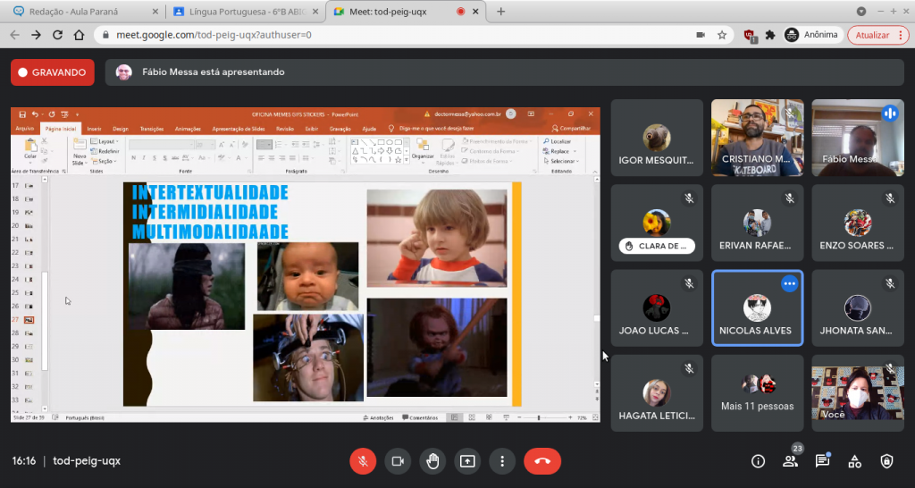Switch to the 'Redação - Aula Paraná' browser tab
Image resolution: width=915 pixels, height=488 pixels.
[x=85, y=12]
